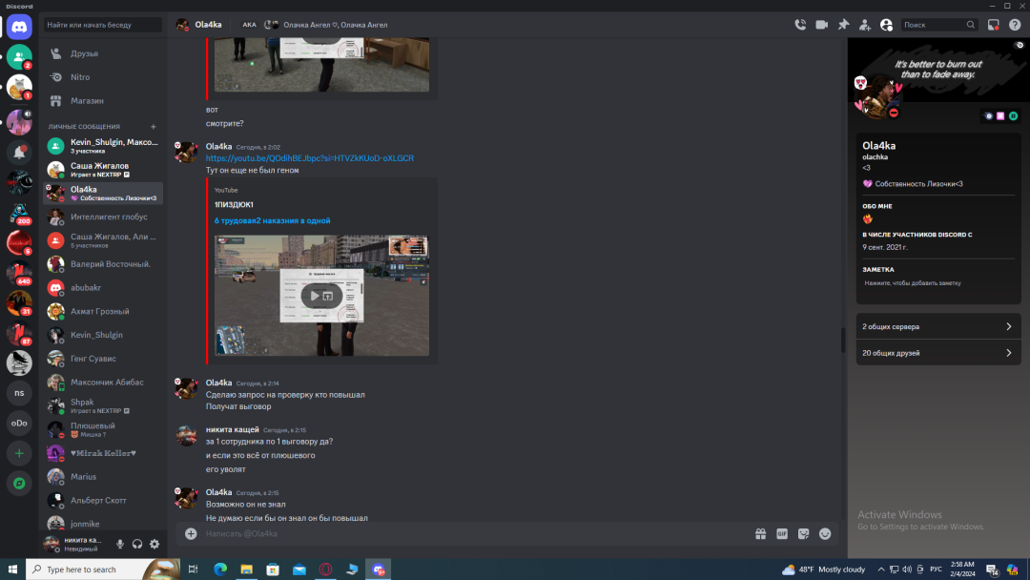The width and height of the screenshot is (1030, 580).
Task: Start a voice call with Ola4ka
Action: pyautogui.click(x=800, y=25)
